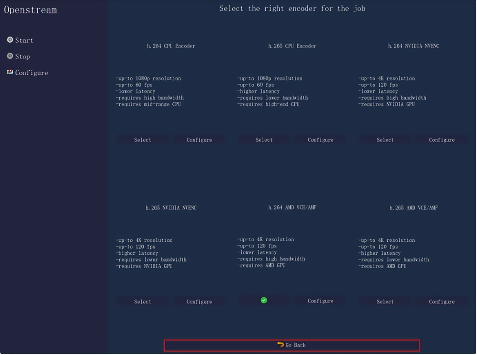Configure the h.265 AMD VCE/AMF encoder

click(442, 302)
